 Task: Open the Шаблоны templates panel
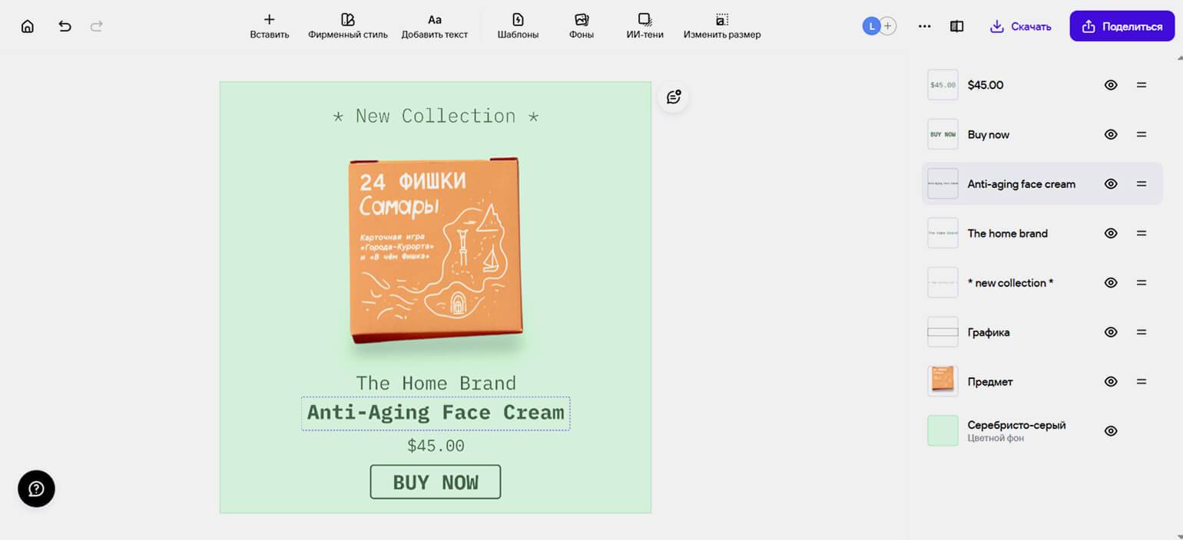point(518,26)
